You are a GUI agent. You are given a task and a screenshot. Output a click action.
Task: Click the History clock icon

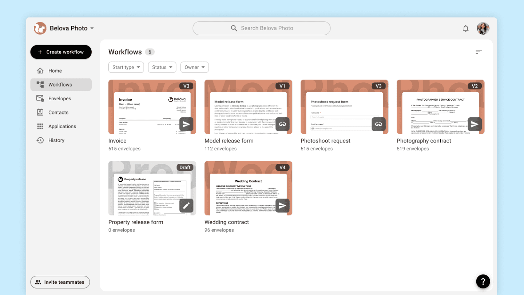[40, 140]
